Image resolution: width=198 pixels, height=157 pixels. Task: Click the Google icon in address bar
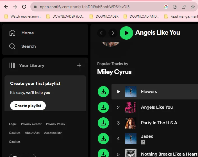pyautogui.click(x=166, y=7)
